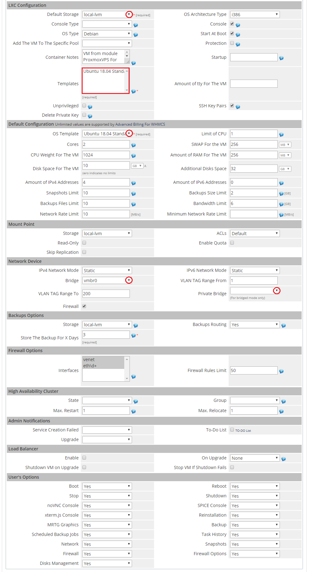Screen dimensions: 310x572
Task: Select eth\d+ in Interfaces list
Action: point(103,366)
